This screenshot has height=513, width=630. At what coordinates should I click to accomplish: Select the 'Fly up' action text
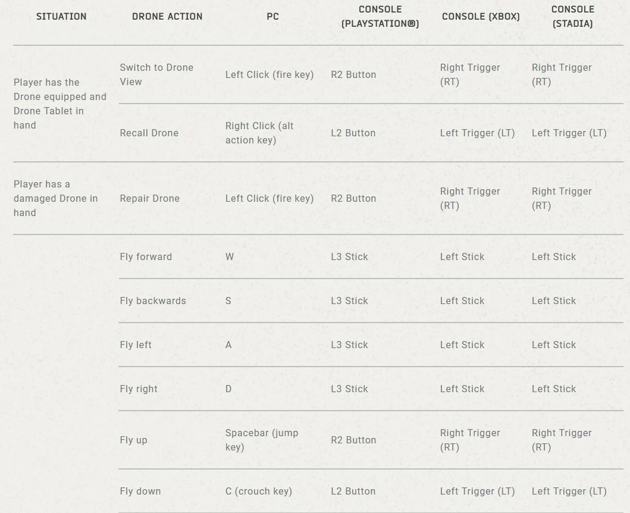(x=133, y=440)
